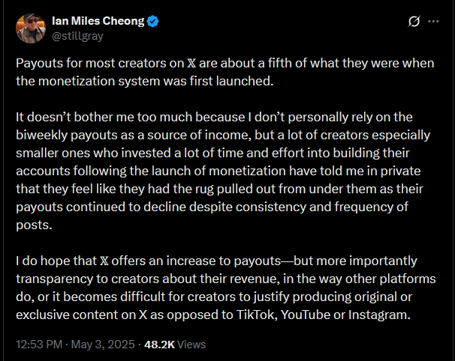
Task: Open Ian Miles Cheong's profile picture
Action: (x=31, y=28)
